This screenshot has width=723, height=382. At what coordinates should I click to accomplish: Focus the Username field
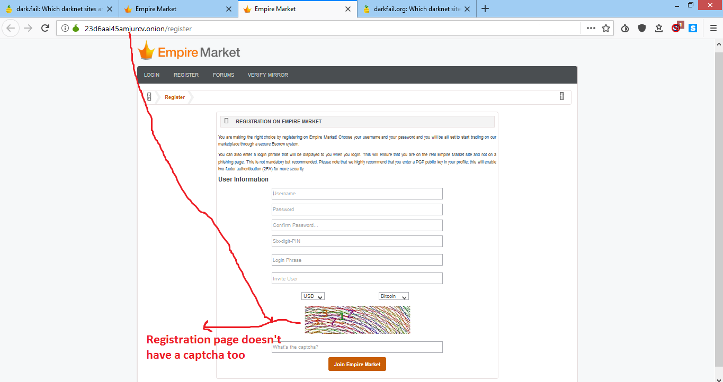357,194
